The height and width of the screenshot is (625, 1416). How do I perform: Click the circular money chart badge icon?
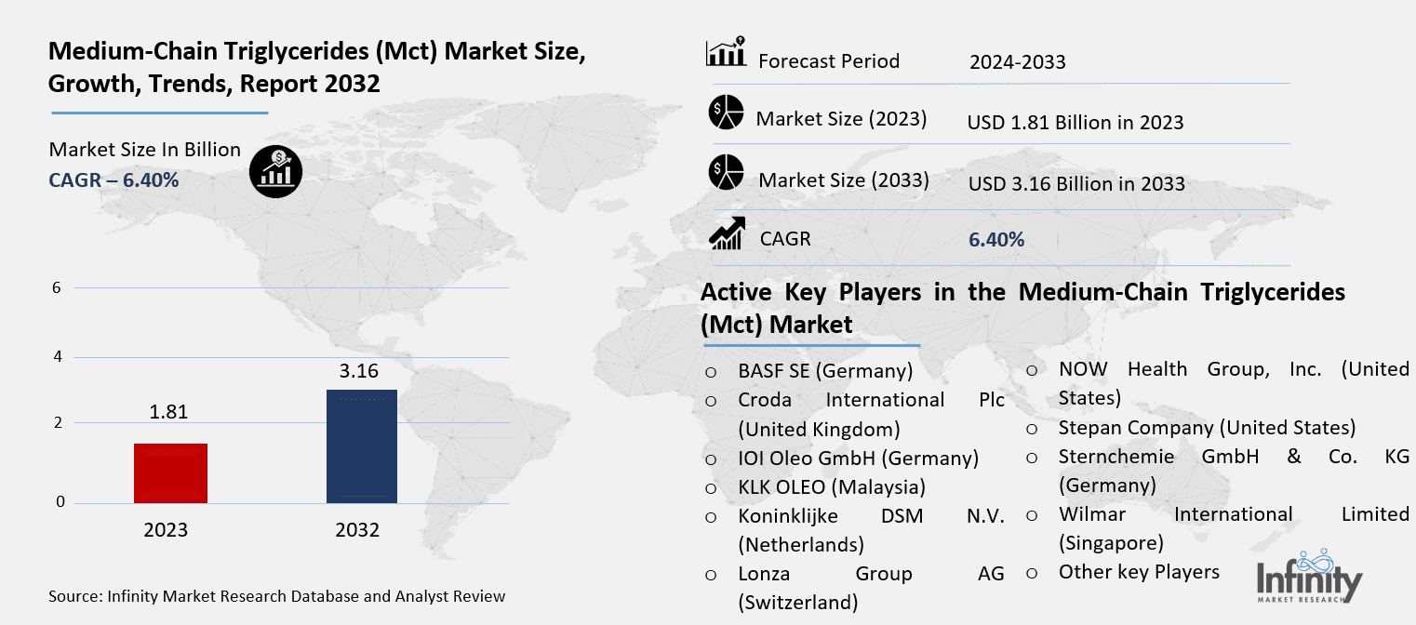pyautogui.click(x=275, y=171)
